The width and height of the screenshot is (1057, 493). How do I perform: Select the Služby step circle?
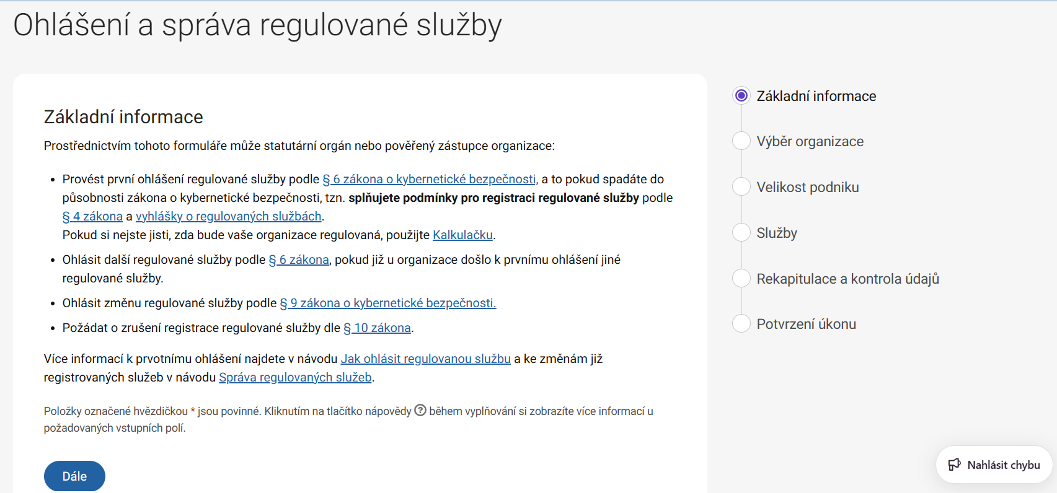[741, 232]
